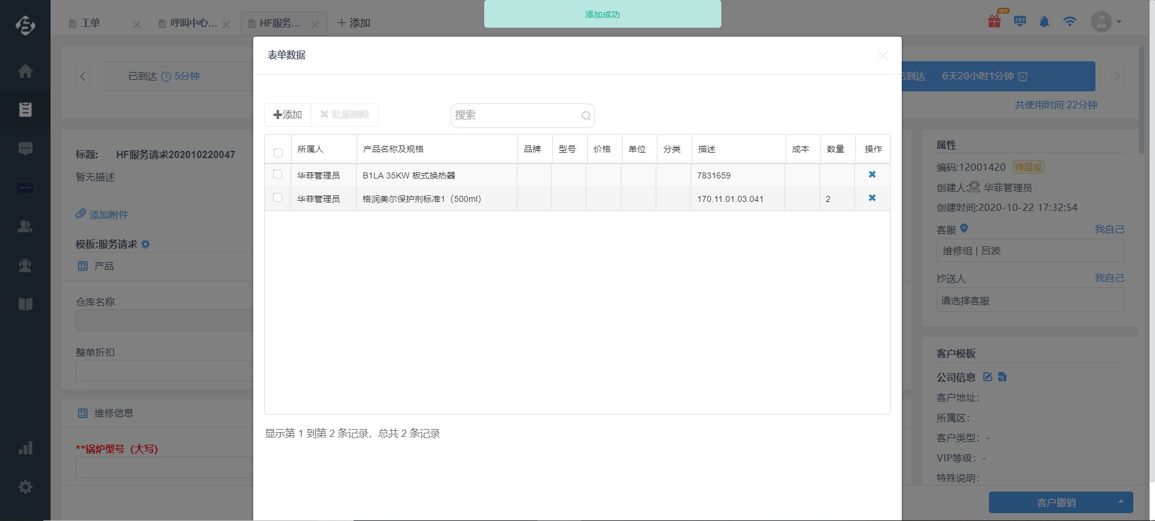Click the 搜索 search field
This screenshot has height=521, width=1155.
pos(516,115)
